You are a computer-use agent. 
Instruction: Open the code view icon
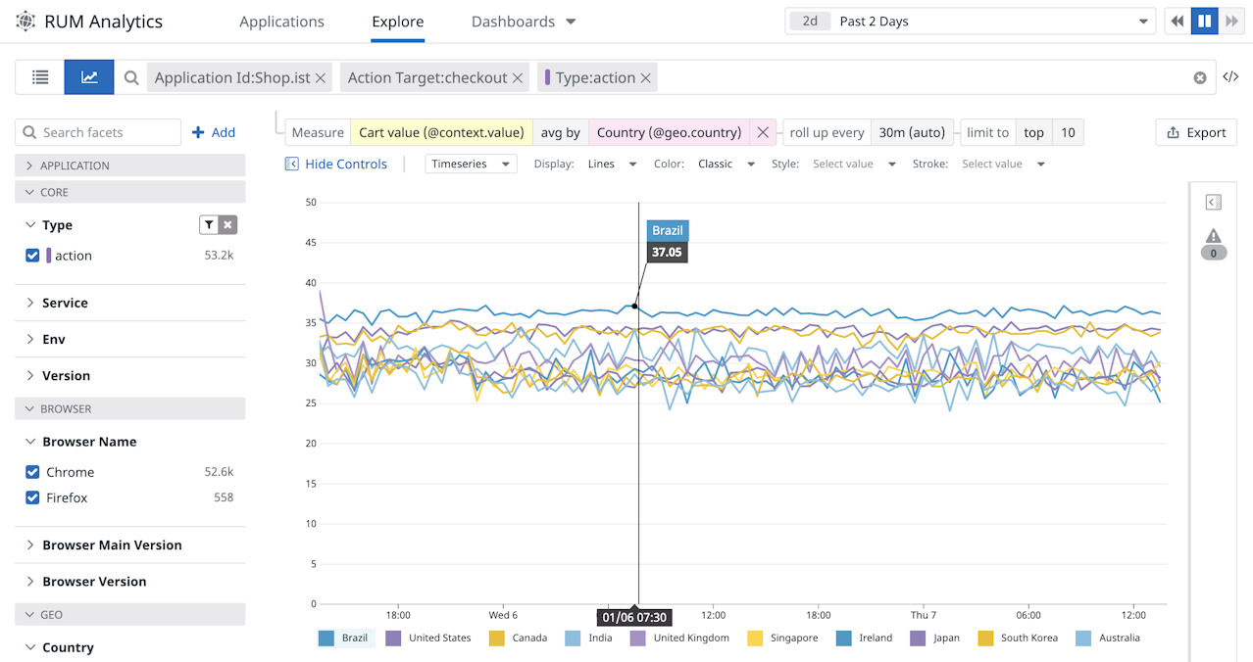1230,77
